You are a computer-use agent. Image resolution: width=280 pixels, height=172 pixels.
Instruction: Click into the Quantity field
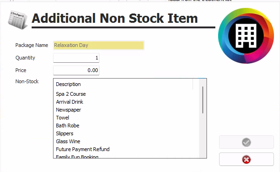76,58
